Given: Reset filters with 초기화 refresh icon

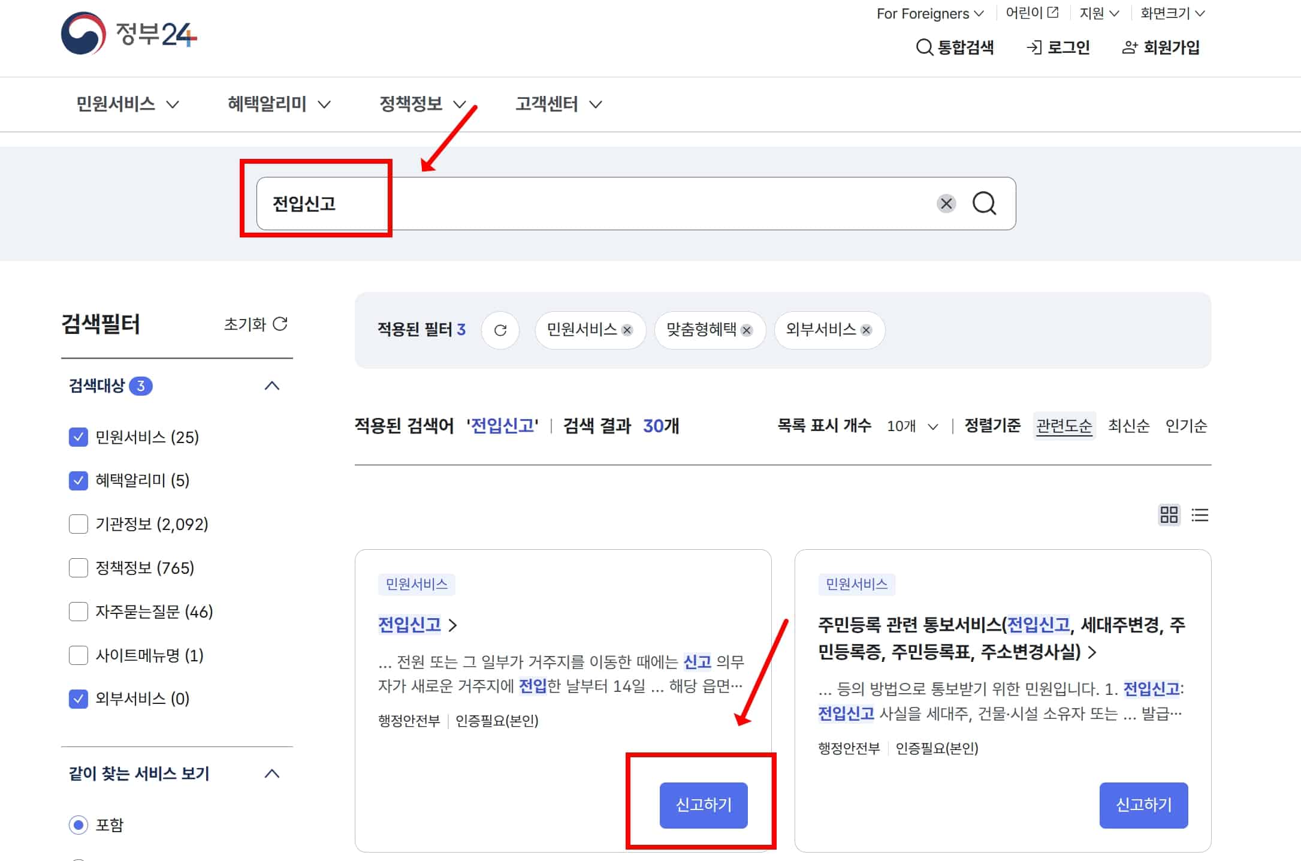Looking at the screenshot, I should coord(280,324).
